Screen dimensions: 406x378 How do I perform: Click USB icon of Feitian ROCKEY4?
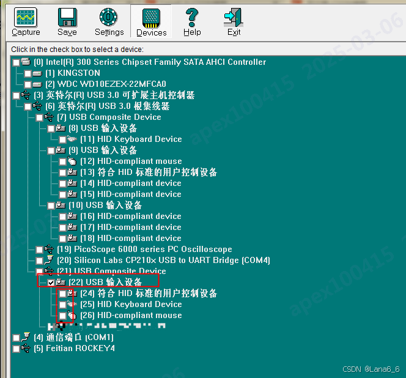click(26, 348)
